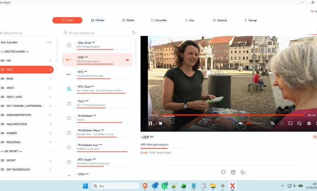Select the DE · REGIONAL category
This screenshot has height=191, width=317.
[x=26, y=142]
